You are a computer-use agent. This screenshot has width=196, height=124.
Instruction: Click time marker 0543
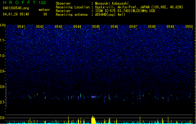tap(59, 27)
